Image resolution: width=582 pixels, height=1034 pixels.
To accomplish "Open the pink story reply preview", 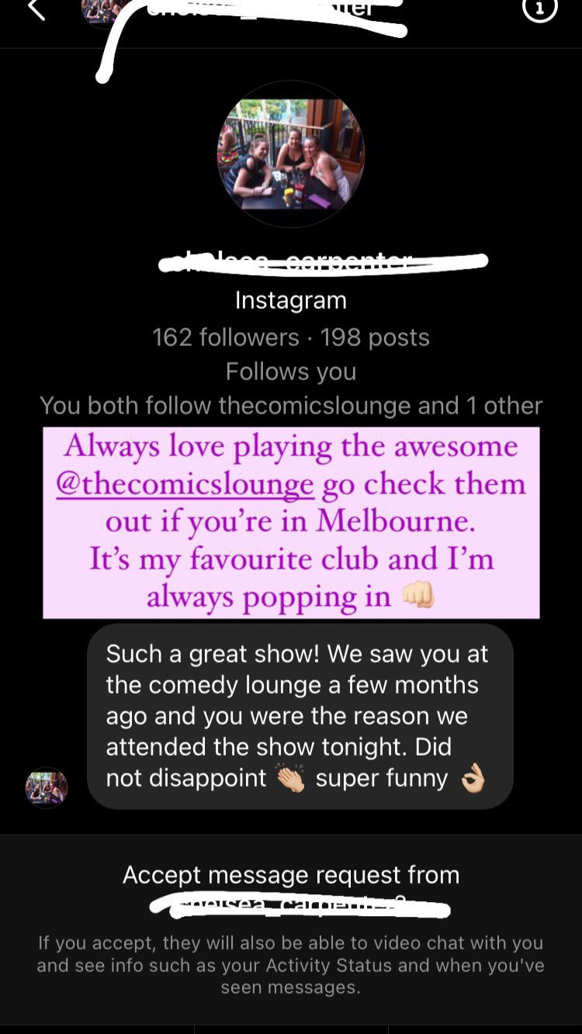I will coord(291,522).
